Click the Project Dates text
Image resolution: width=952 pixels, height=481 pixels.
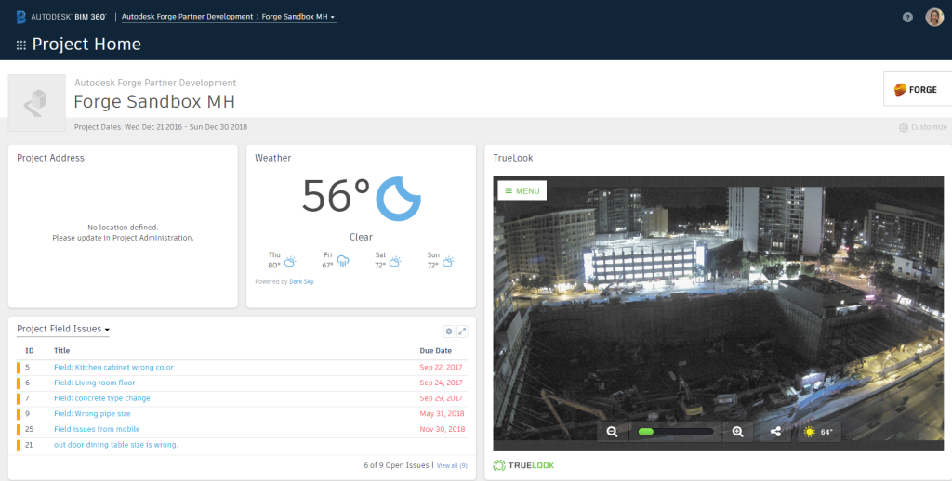click(x=161, y=127)
